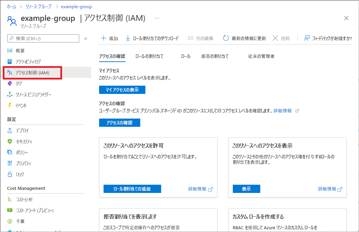Click the 設定 section heading
359x232 pixels.
11,119
